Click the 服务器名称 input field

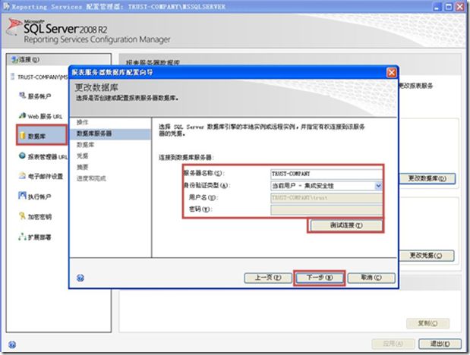coord(326,174)
